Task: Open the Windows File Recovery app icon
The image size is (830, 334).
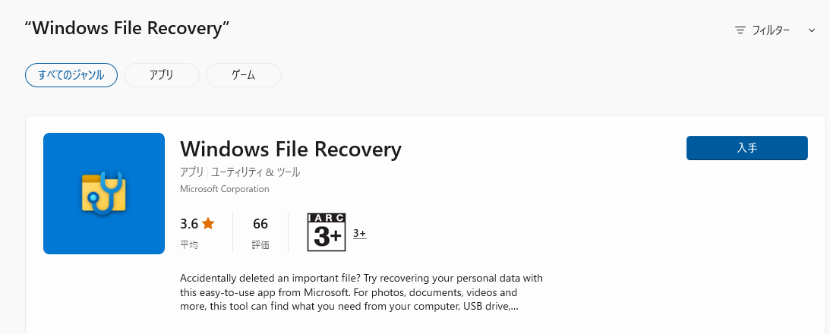Action: tap(104, 194)
